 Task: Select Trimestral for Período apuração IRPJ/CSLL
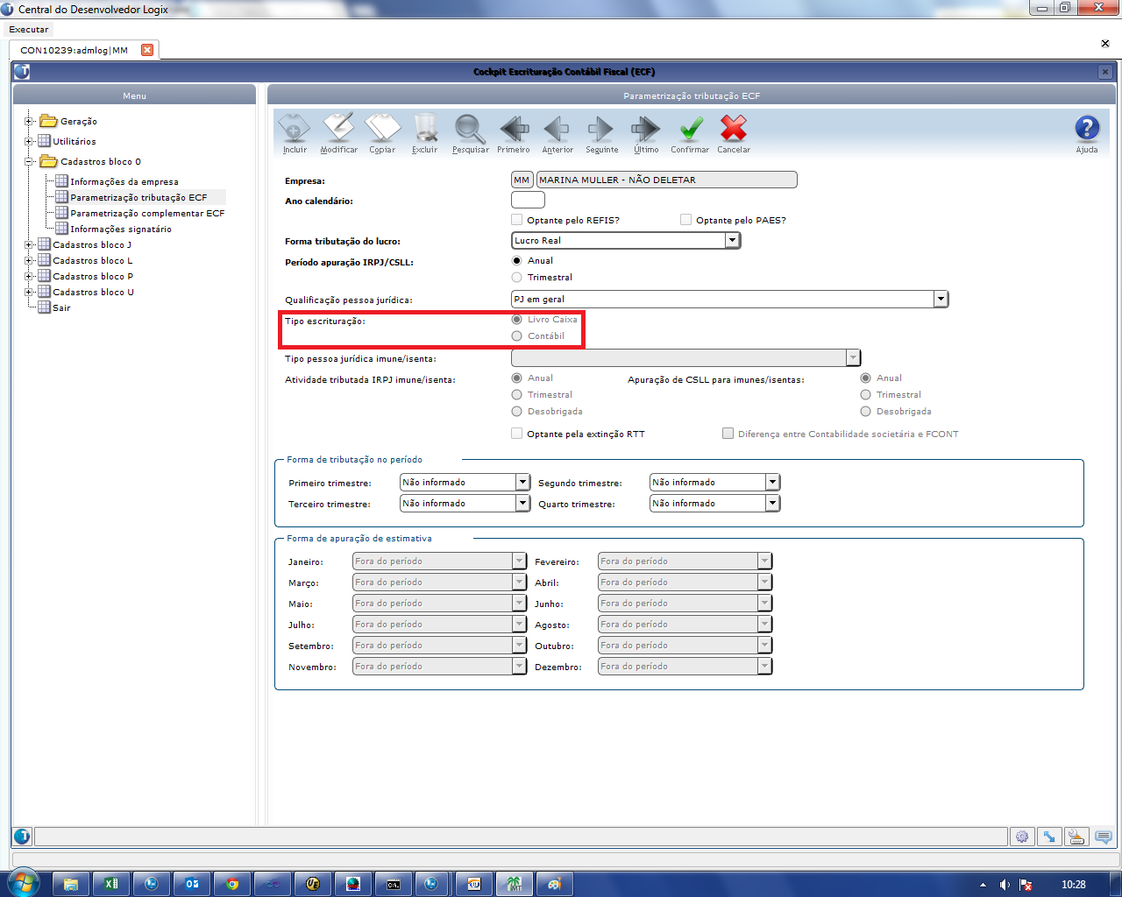[x=517, y=277]
